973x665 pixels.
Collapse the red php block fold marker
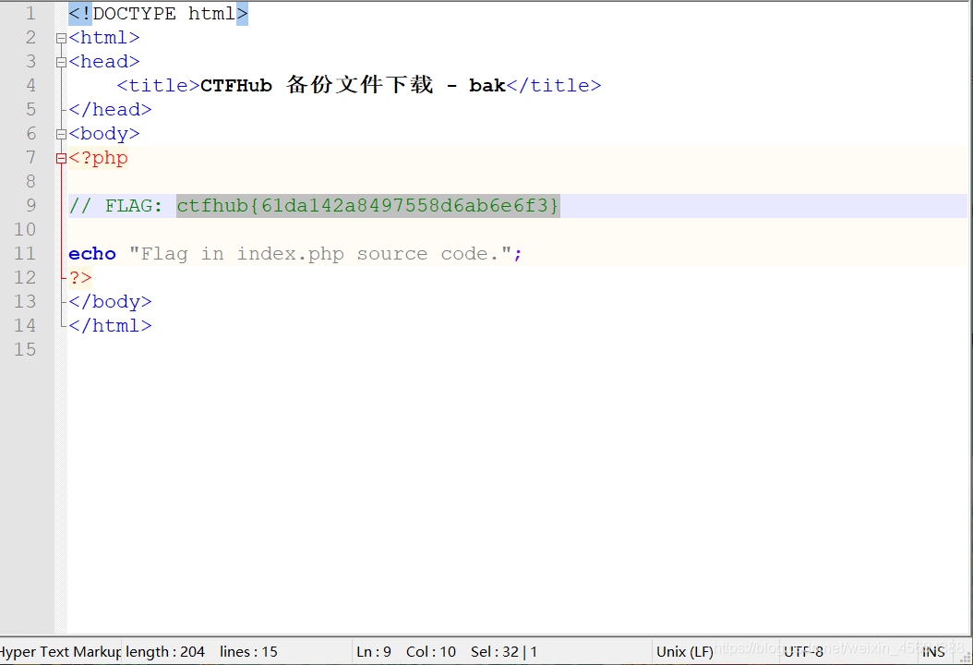61,158
